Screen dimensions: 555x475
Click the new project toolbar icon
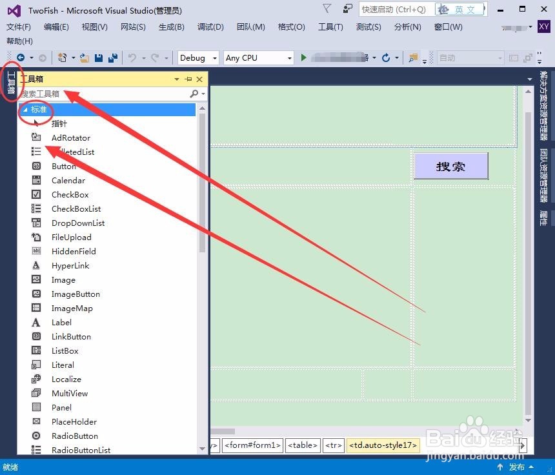pyautogui.click(x=63, y=57)
